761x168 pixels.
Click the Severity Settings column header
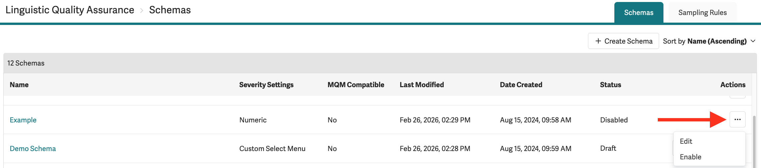pos(266,84)
